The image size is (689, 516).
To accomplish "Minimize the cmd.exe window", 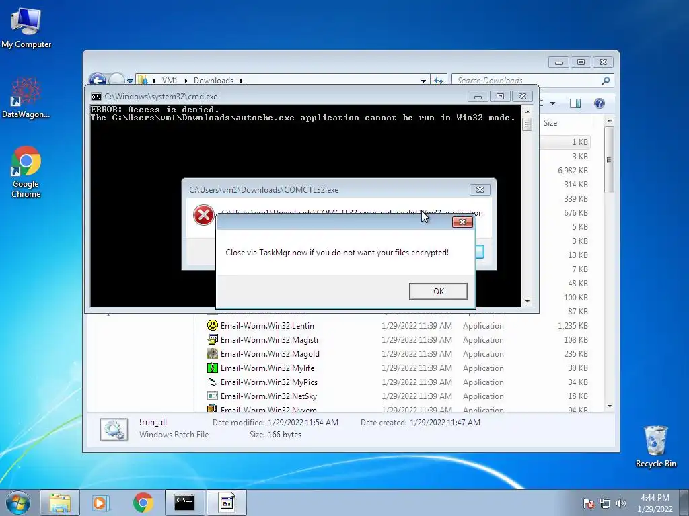I will tap(478, 97).
